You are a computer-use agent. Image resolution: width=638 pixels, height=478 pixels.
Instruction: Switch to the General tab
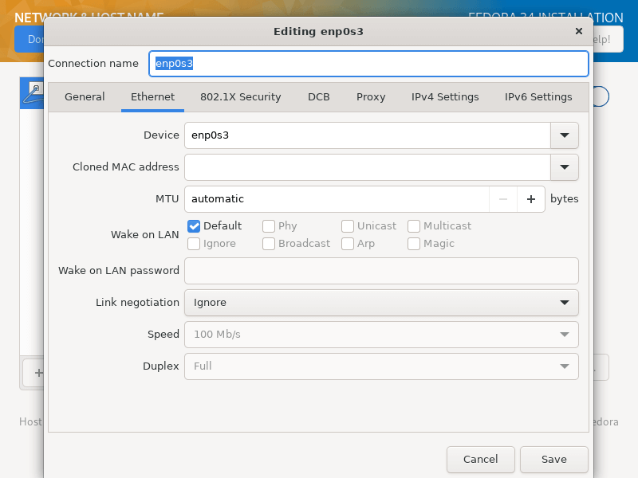tap(85, 97)
